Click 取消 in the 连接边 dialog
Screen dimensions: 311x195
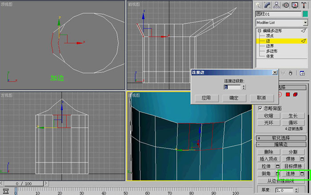click(x=262, y=98)
